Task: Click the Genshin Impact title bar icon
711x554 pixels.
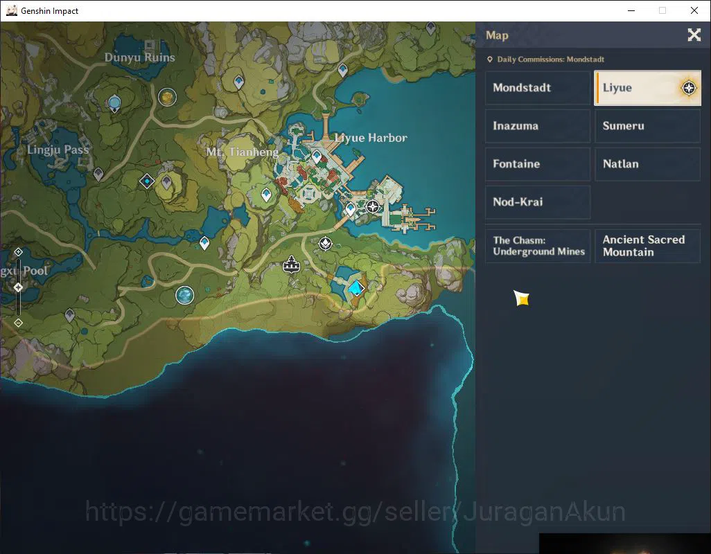Action: click(x=11, y=10)
